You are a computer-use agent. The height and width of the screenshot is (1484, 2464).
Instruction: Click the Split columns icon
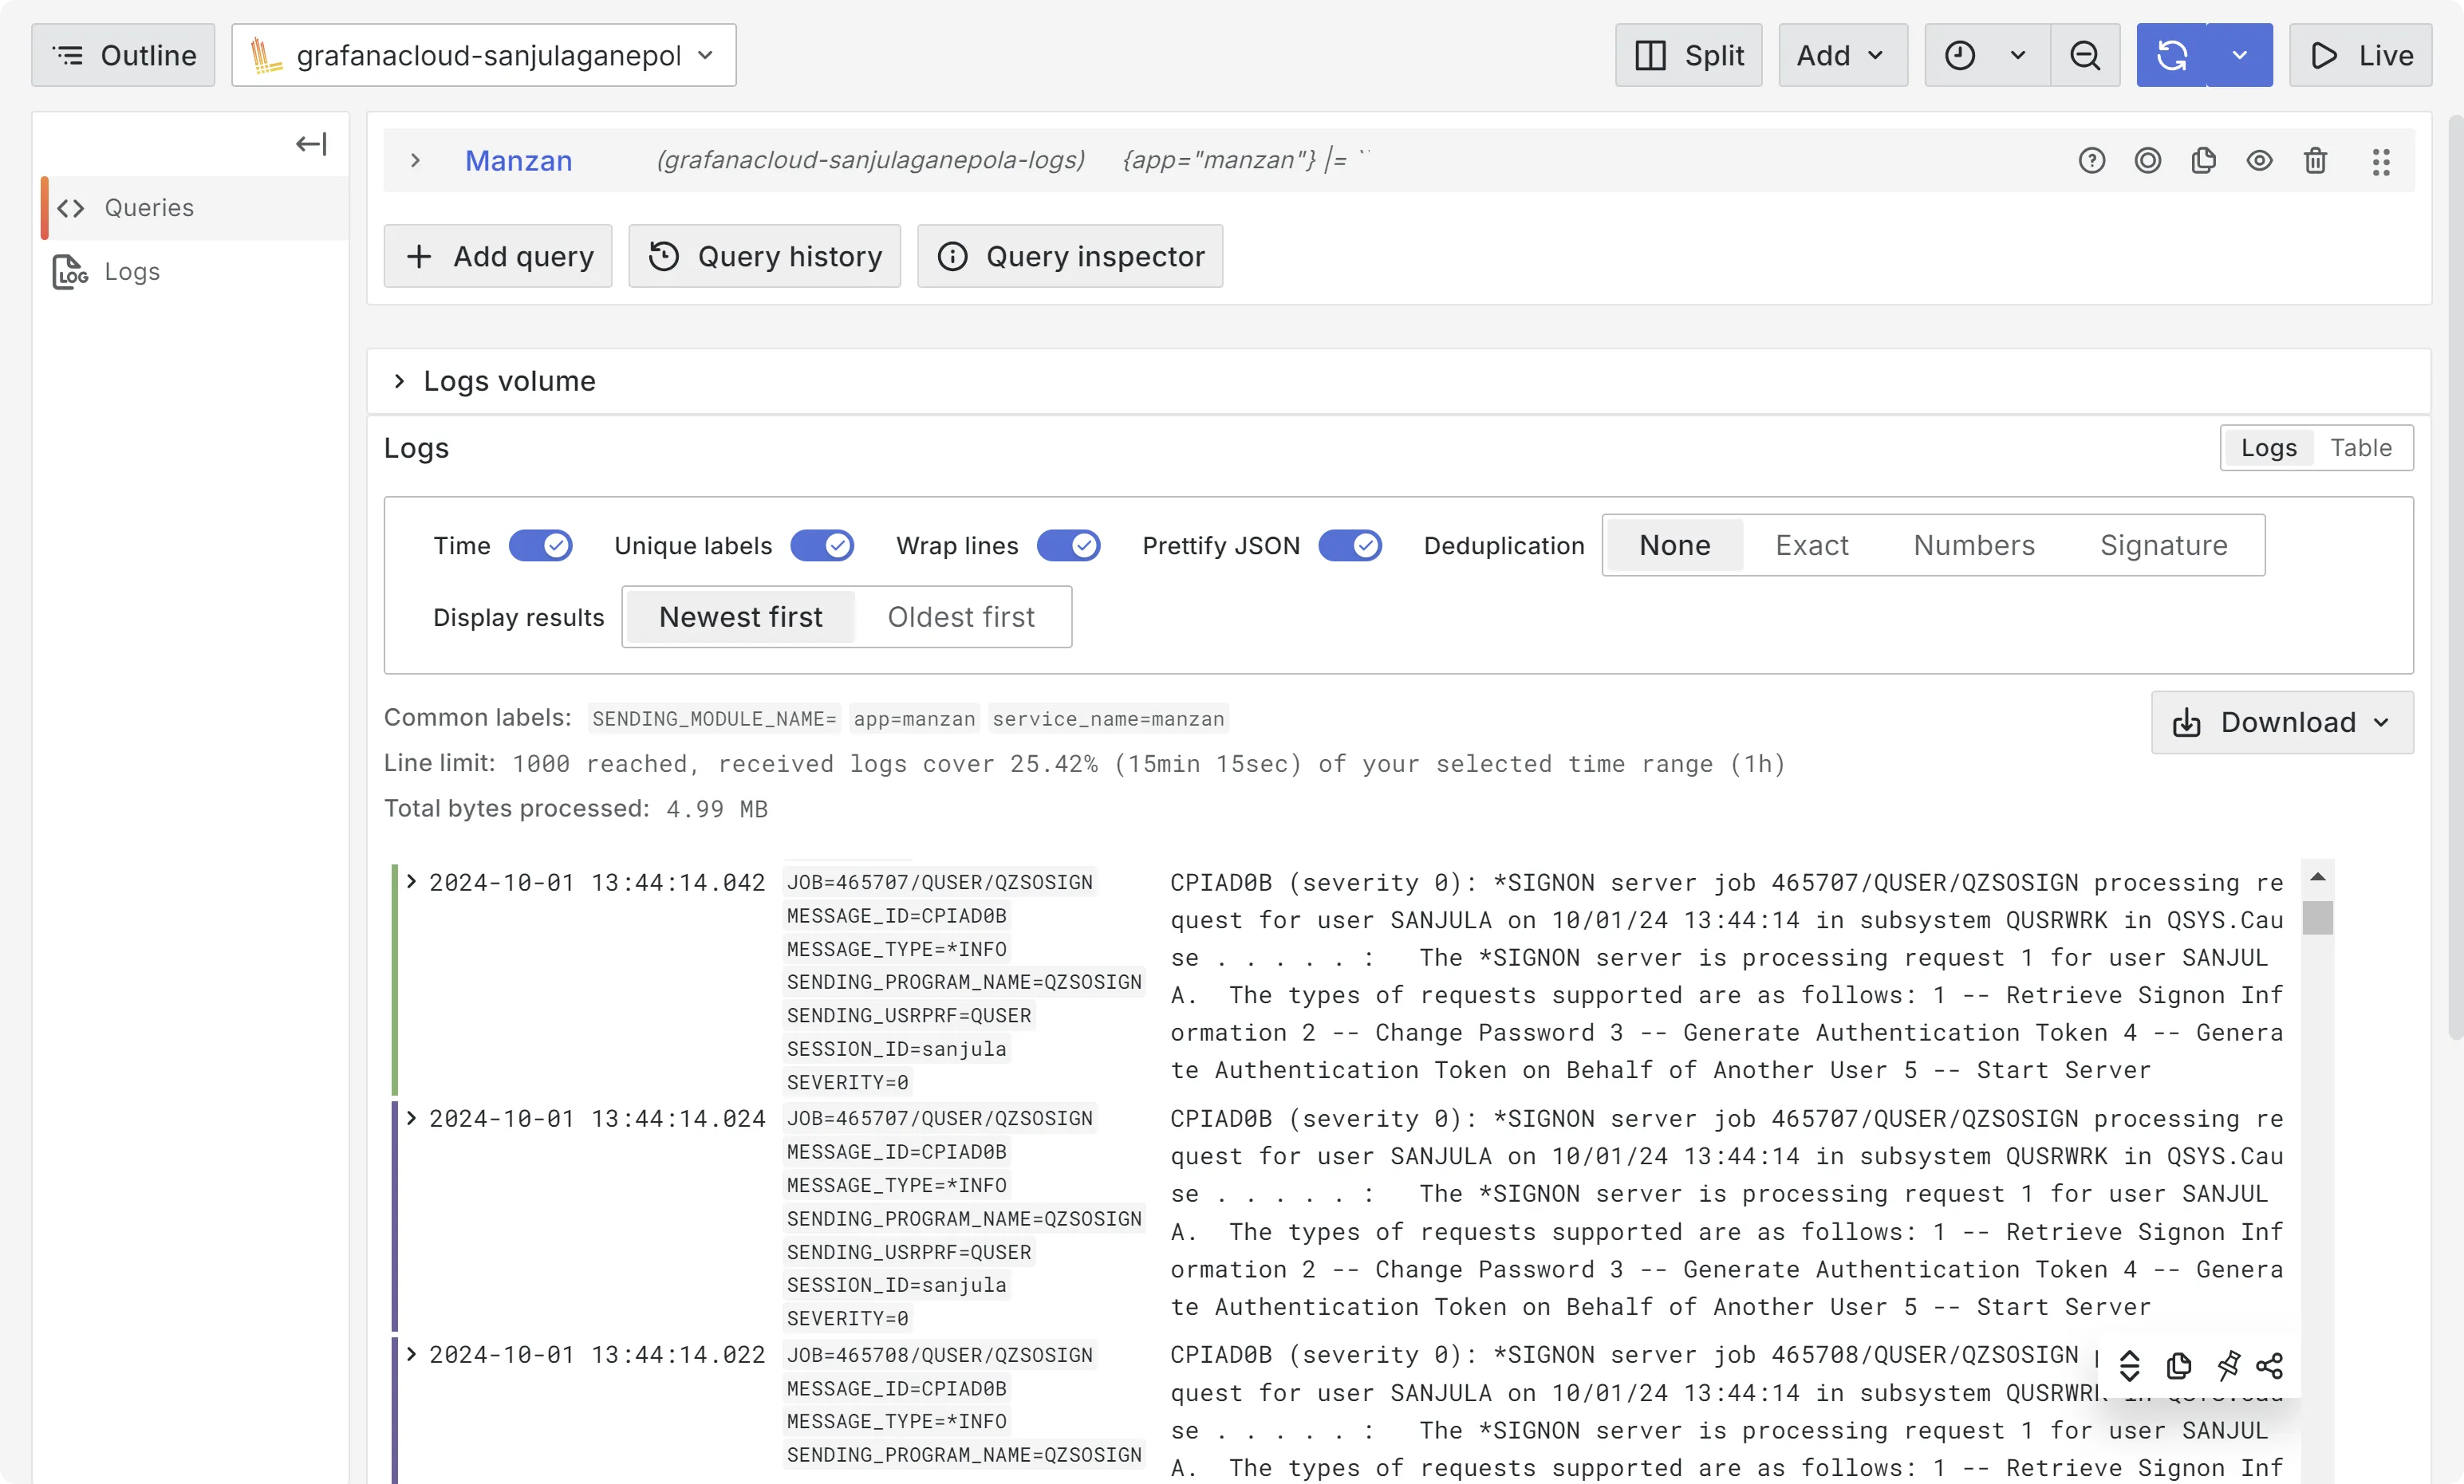(1650, 55)
